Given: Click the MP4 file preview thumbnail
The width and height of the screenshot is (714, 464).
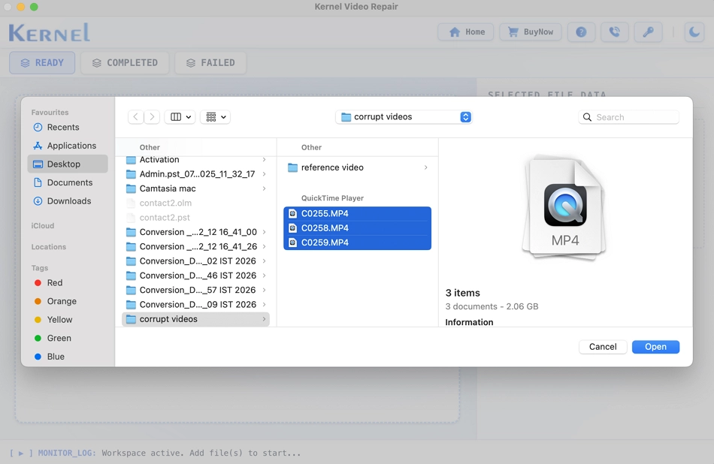Looking at the screenshot, I should tap(564, 208).
